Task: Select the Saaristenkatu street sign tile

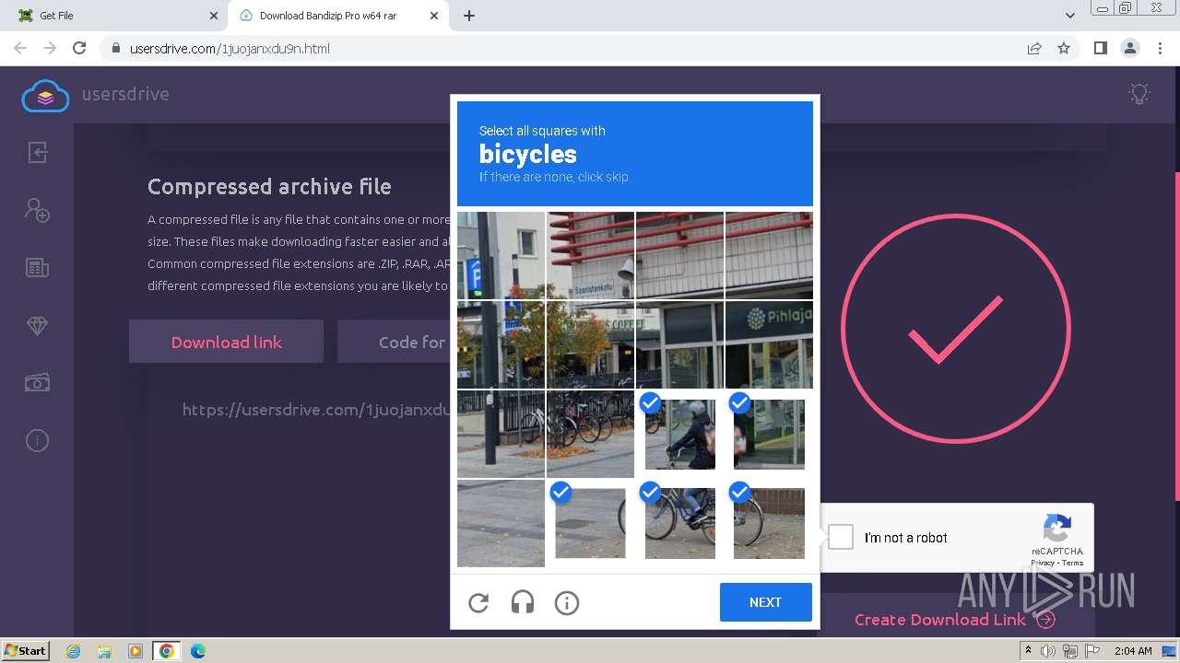Action: [x=590, y=255]
